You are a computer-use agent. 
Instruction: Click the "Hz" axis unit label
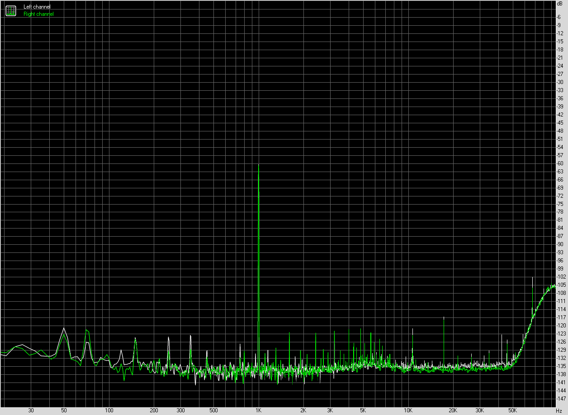point(559,410)
